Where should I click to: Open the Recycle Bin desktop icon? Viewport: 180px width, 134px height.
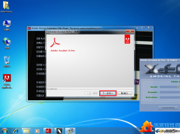click(x=7, y=61)
